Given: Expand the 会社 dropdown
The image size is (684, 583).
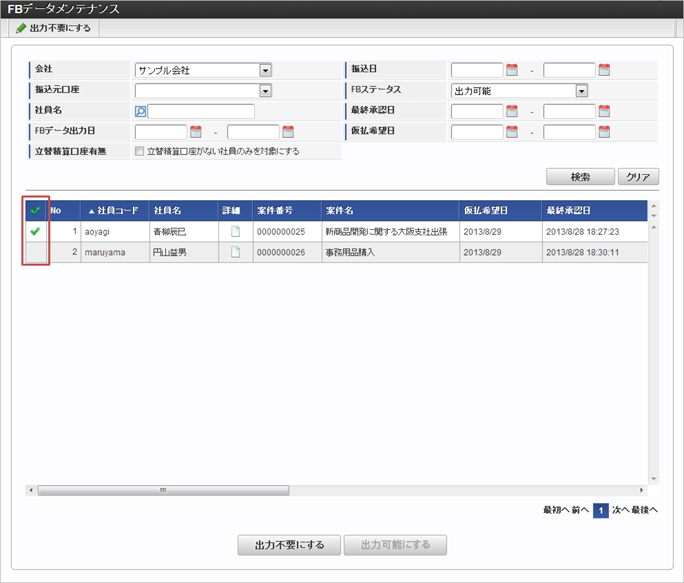Looking at the screenshot, I should [x=265, y=70].
